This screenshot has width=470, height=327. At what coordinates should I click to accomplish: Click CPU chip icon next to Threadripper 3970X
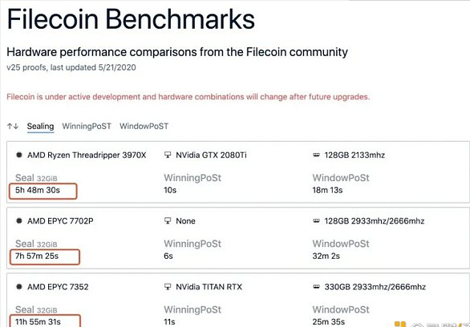pos(19,155)
